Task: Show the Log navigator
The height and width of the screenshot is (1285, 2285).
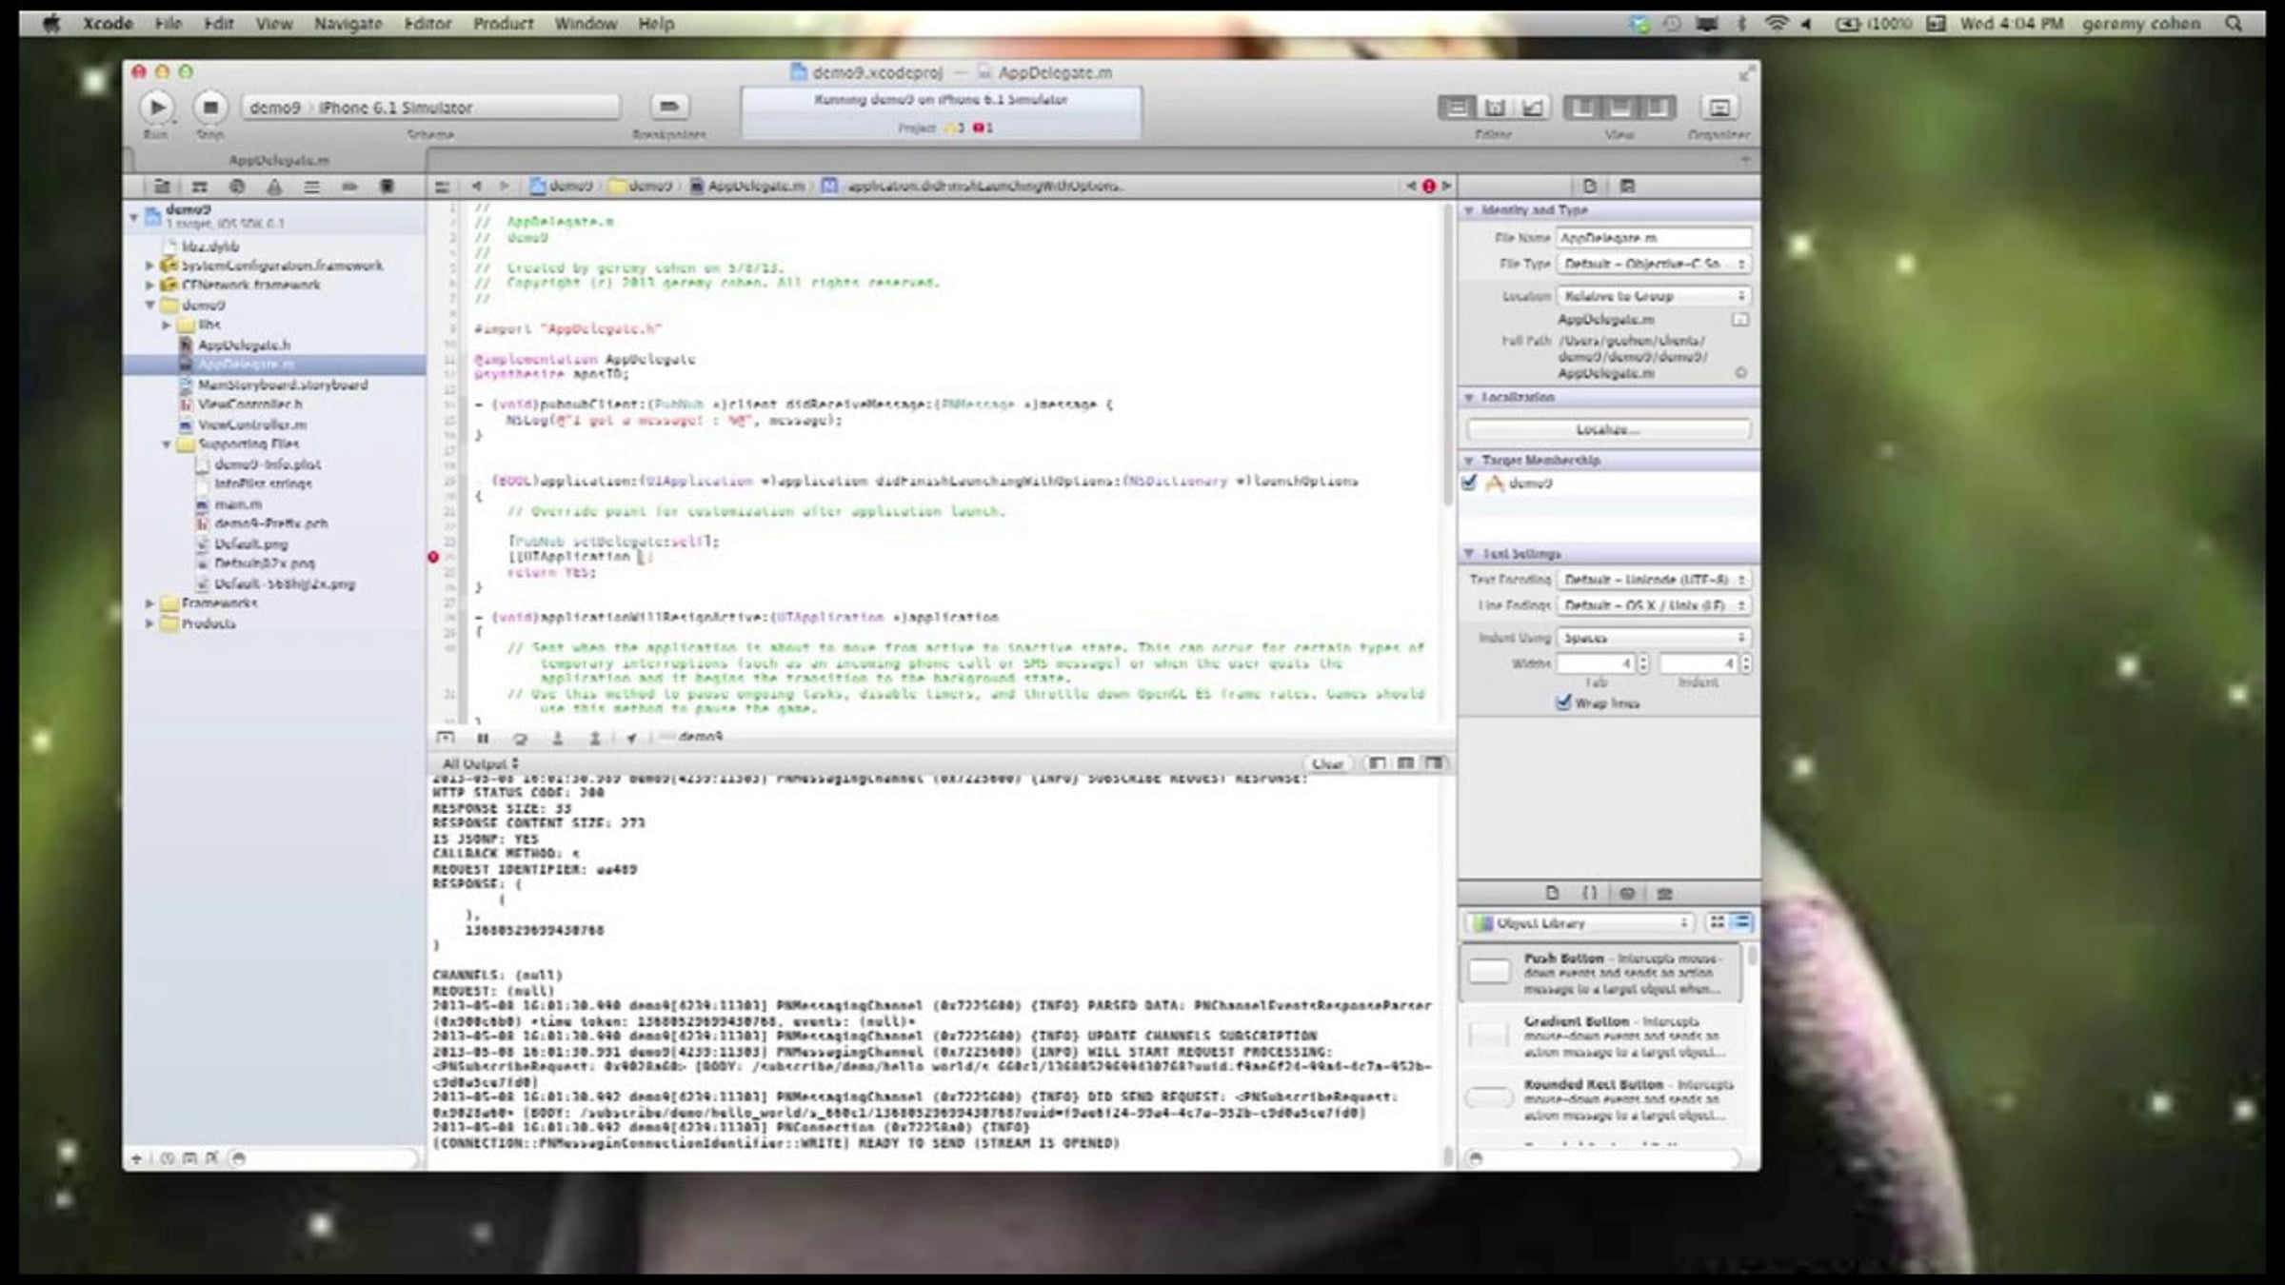Action: click(x=387, y=187)
